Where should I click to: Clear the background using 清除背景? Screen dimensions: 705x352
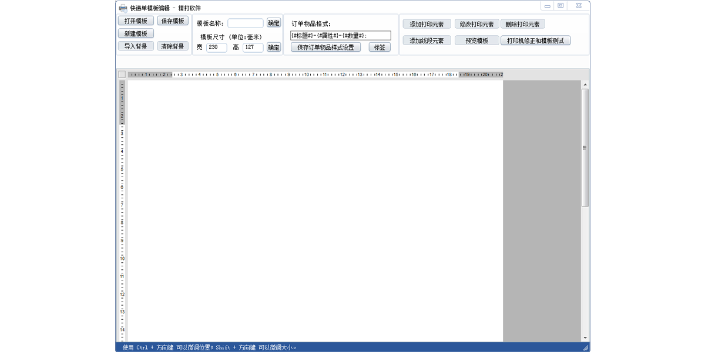pyautogui.click(x=173, y=46)
